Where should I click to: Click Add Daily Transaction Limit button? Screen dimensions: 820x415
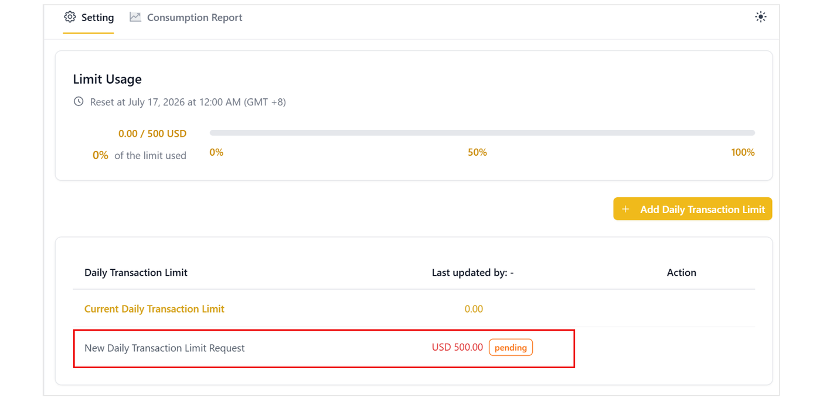tap(692, 209)
